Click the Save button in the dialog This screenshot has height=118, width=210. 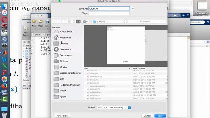[160, 116]
